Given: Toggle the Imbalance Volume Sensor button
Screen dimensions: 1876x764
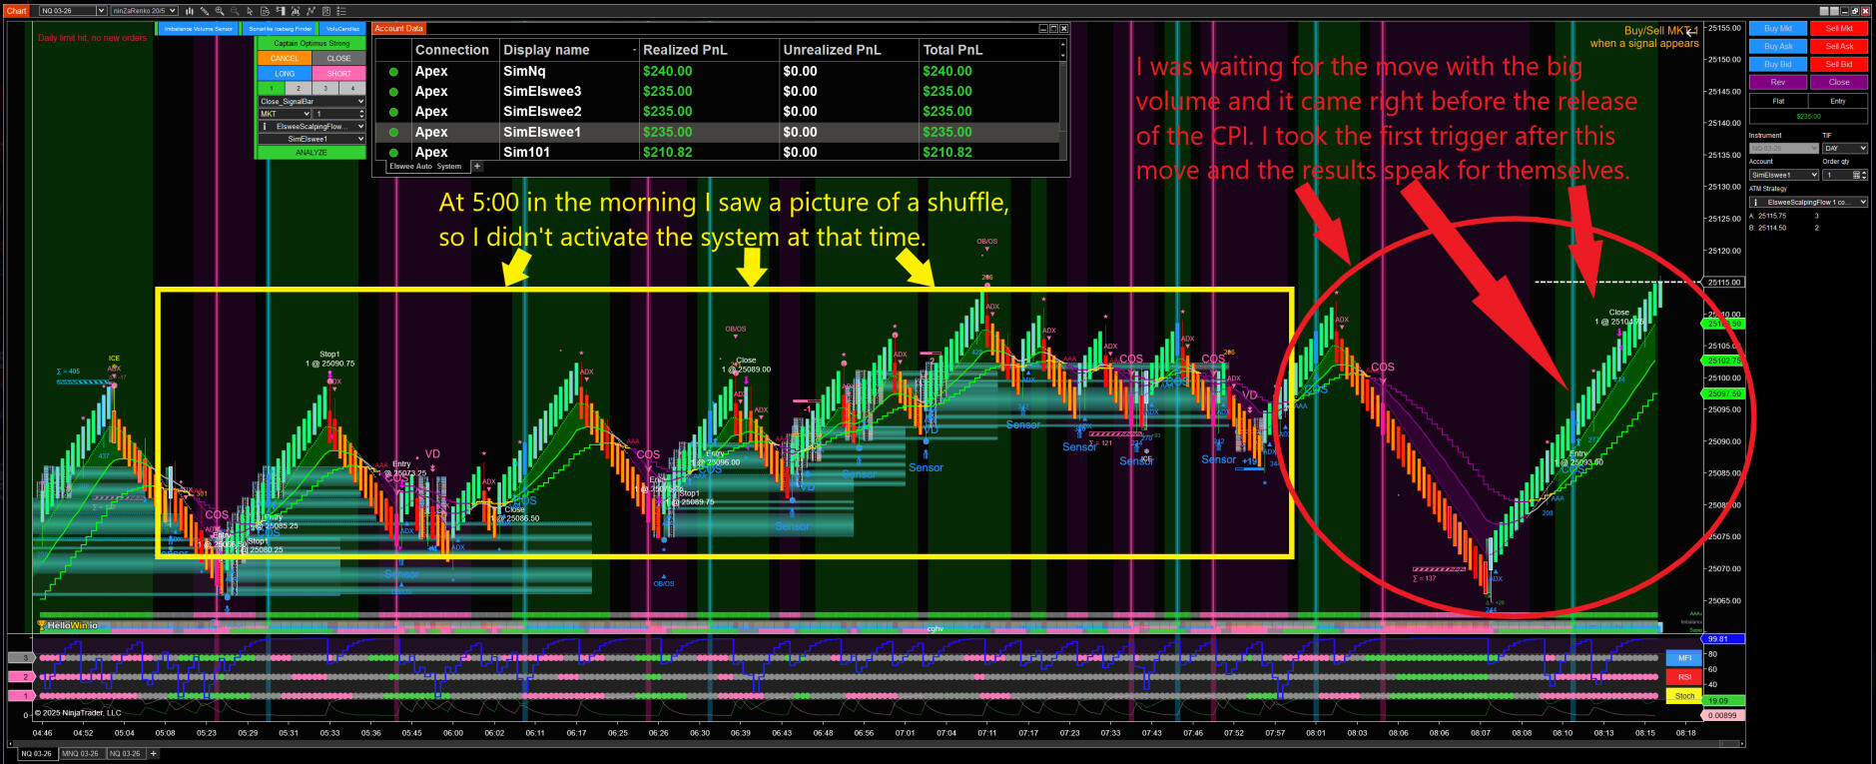Looking at the screenshot, I should (198, 29).
